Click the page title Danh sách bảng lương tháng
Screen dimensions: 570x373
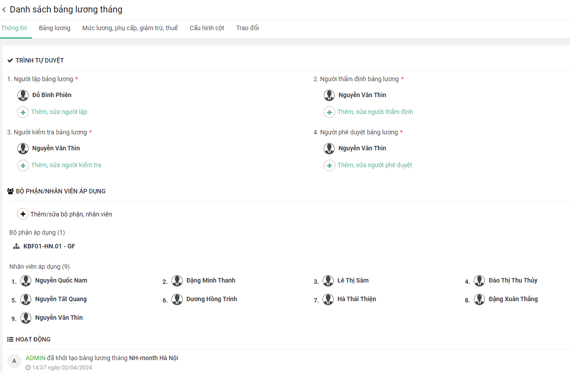tap(66, 9)
